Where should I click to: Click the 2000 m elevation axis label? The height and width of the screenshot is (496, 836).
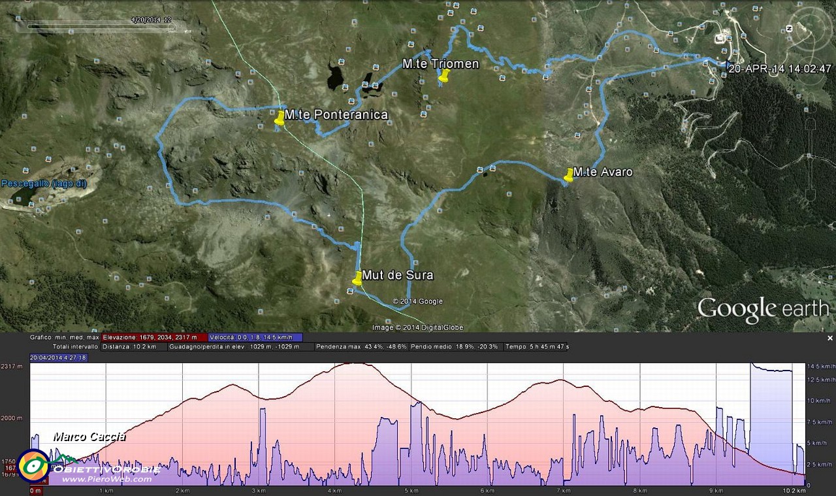click(x=12, y=418)
